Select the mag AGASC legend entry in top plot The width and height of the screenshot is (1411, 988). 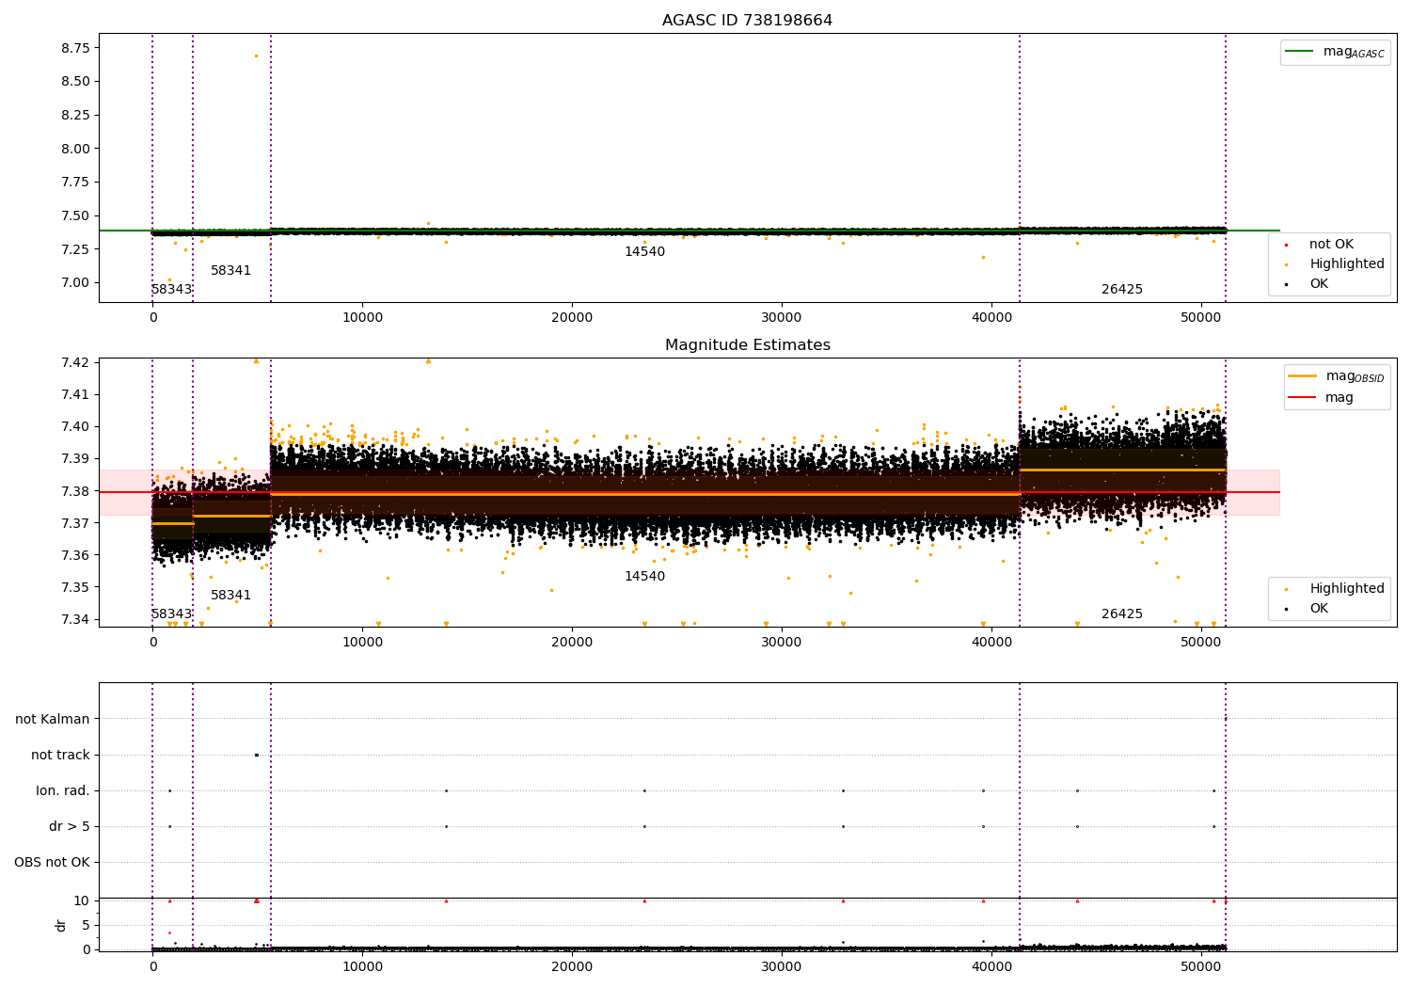(1335, 52)
